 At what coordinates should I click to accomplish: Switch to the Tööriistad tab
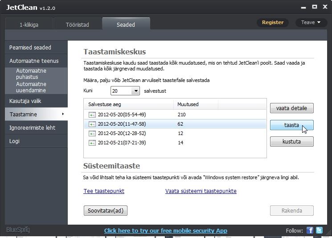coord(78,25)
